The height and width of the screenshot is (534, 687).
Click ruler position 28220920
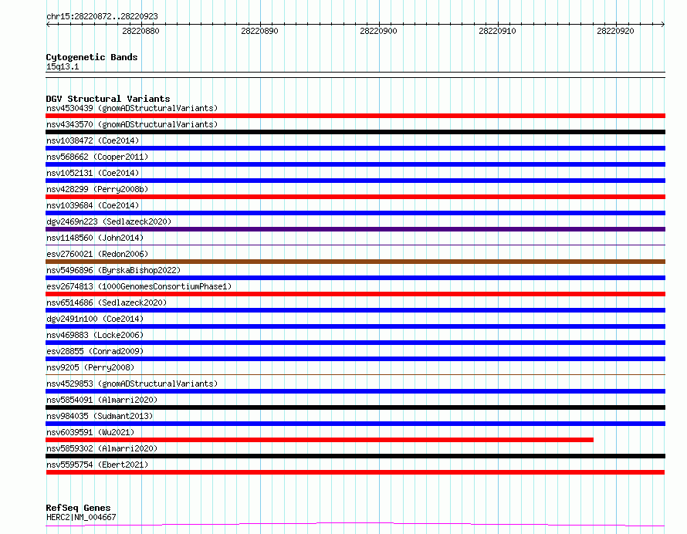point(615,31)
